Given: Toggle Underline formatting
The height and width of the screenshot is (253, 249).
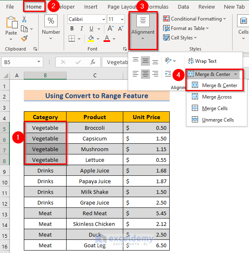Looking at the screenshot, I should [x=91, y=29].
